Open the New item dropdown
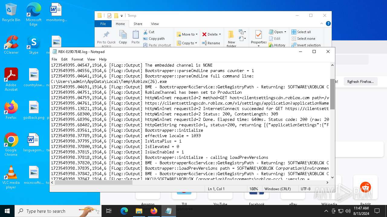This screenshot has width=387, height=217. (x=242, y=32)
